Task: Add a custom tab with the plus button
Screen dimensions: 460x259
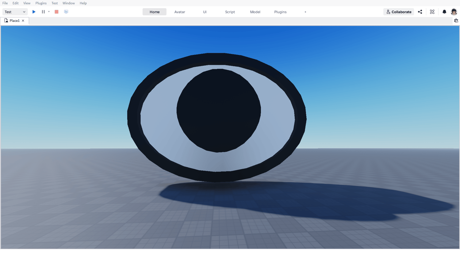Action: tap(305, 12)
